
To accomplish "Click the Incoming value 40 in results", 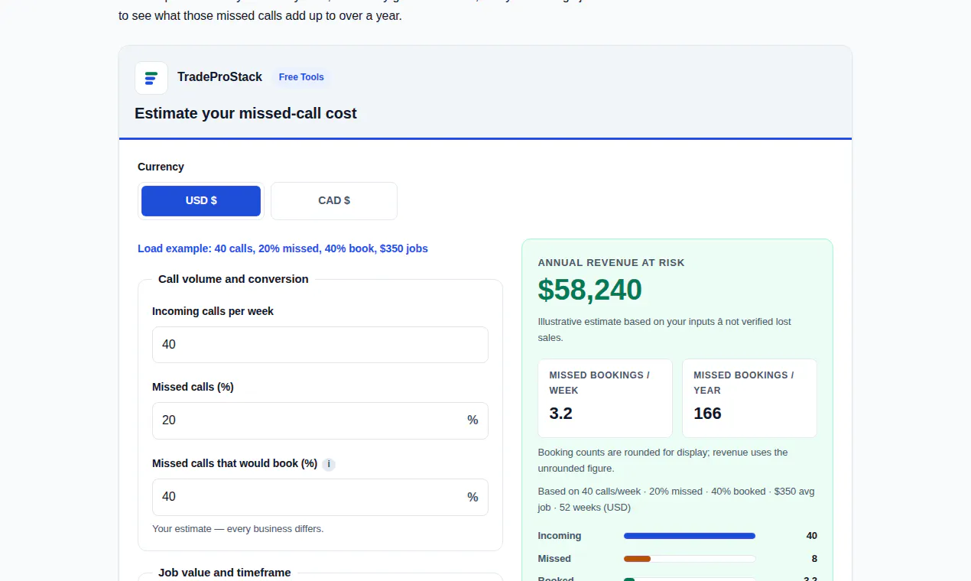I will click(811, 536).
